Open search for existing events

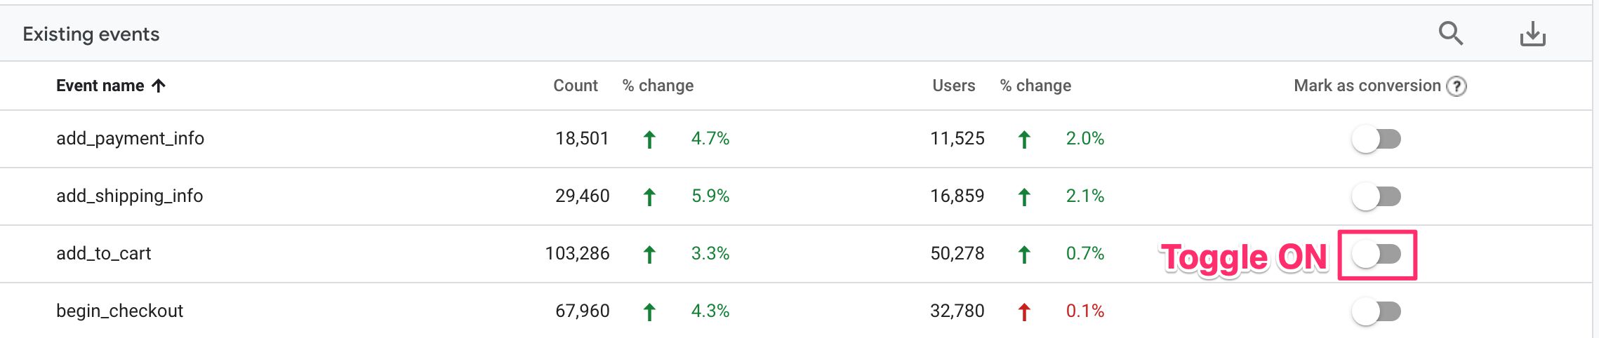[1450, 34]
